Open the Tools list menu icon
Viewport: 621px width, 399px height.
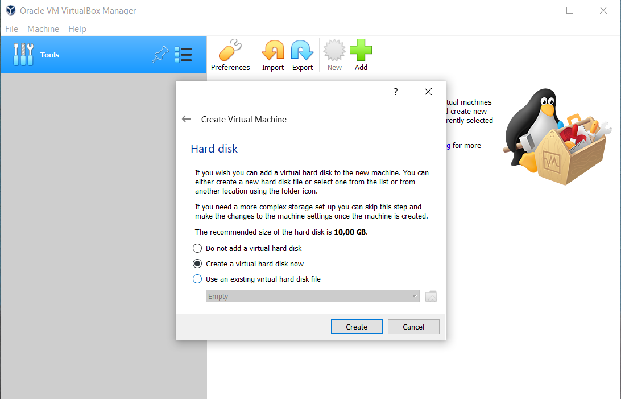(183, 55)
